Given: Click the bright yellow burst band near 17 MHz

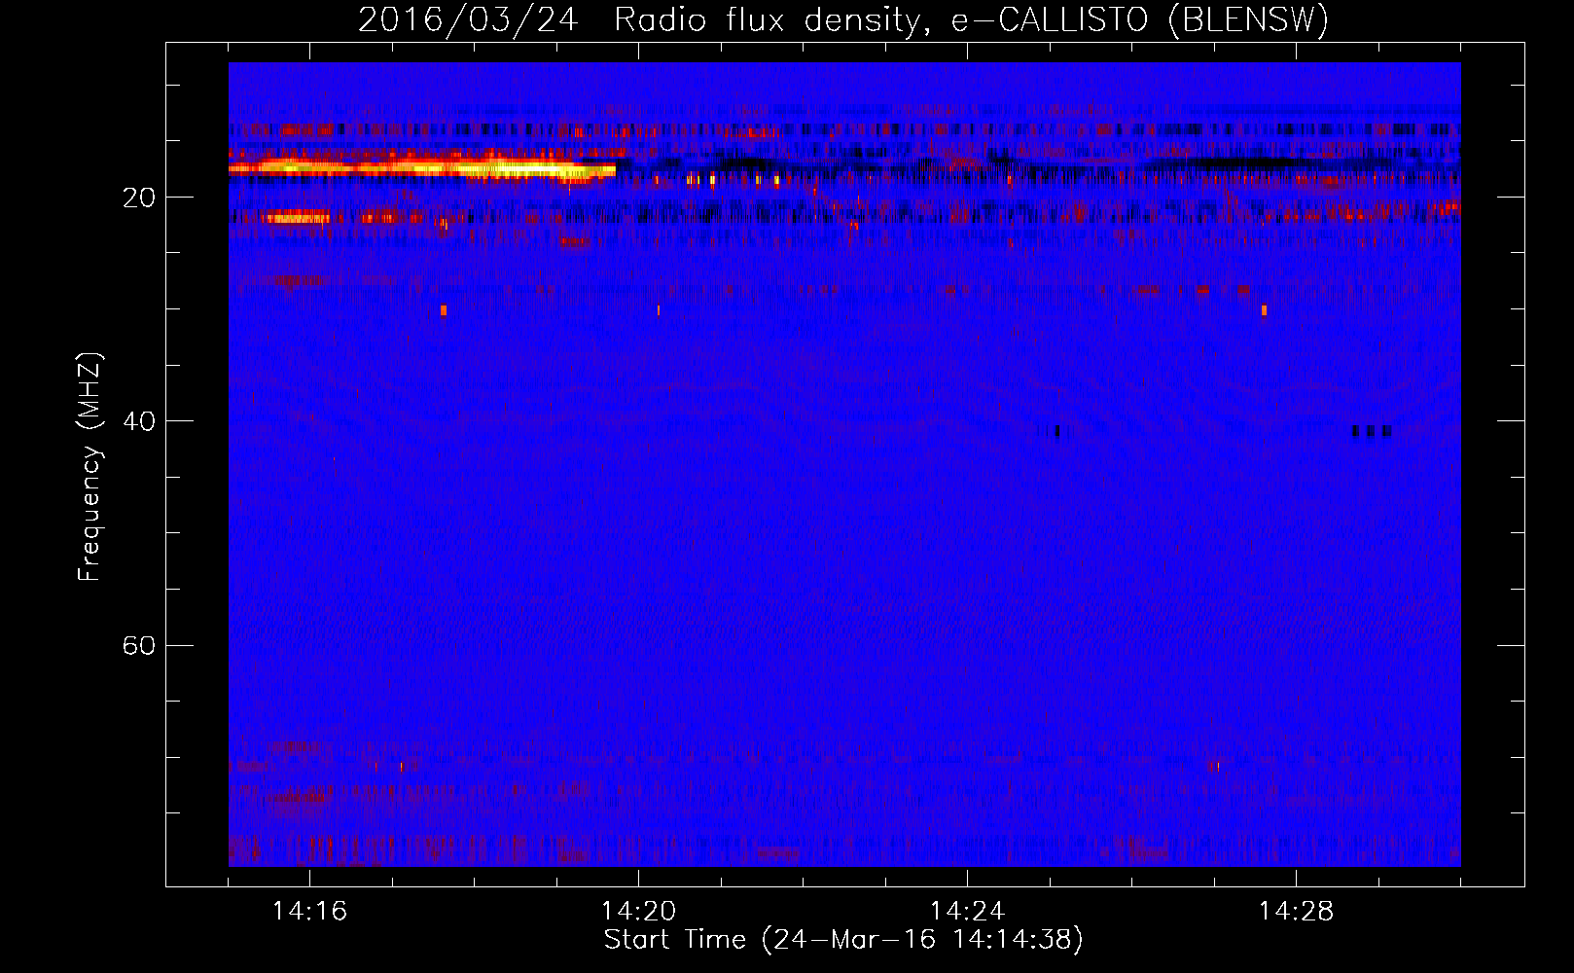Looking at the screenshot, I should pyautogui.click(x=422, y=168).
